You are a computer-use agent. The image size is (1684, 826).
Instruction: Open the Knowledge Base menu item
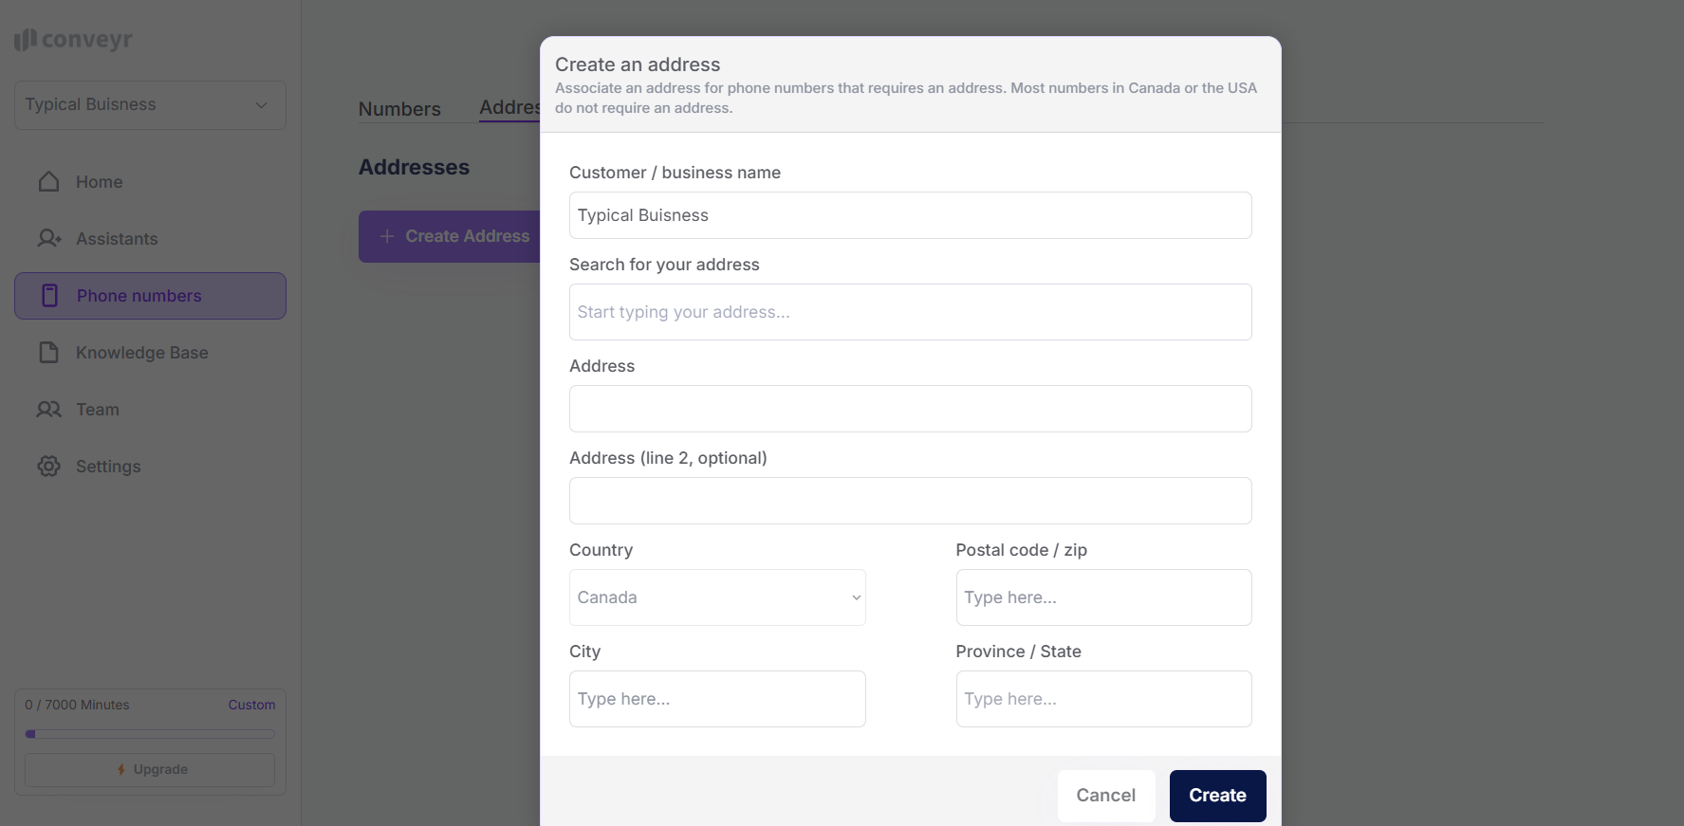point(141,353)
